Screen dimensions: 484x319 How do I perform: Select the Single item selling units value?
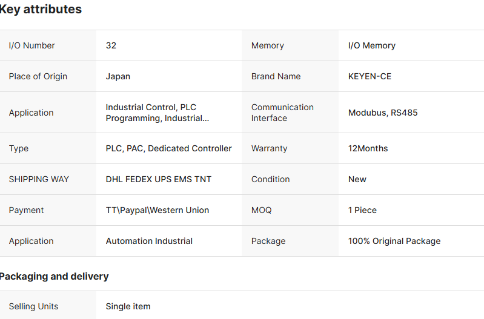(128, 306)
